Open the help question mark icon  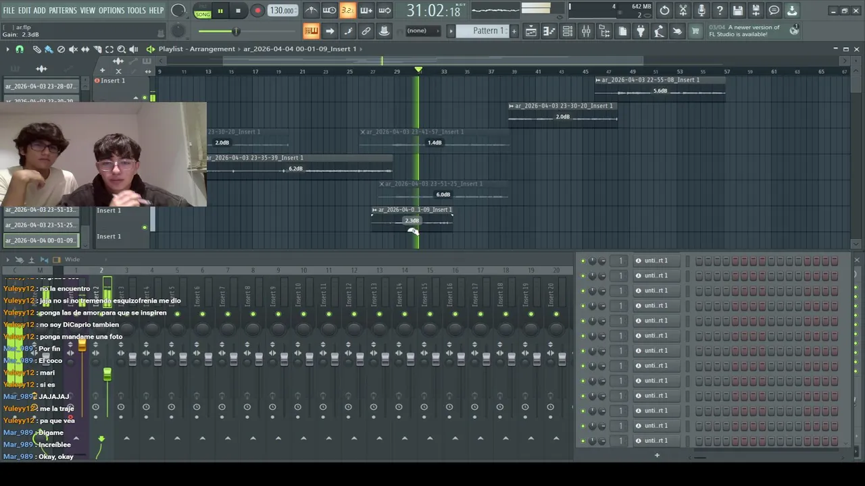[720, 10]
